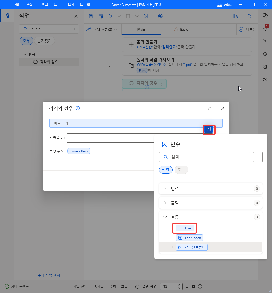Click the Stop flow square icon
The height and width of the screenshot is (293, 272).
[128, 16]
